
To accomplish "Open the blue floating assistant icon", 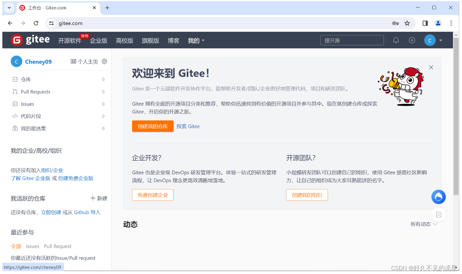I will point(439,197).
